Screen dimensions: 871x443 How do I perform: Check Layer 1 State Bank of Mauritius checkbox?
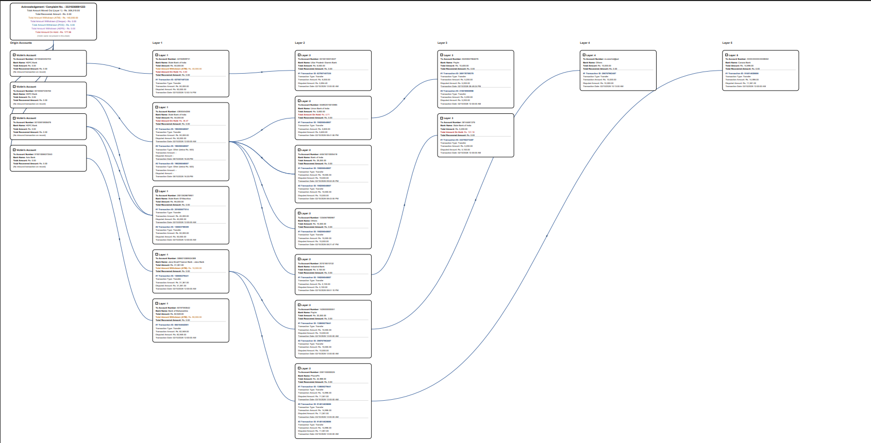tap(157, 191)
